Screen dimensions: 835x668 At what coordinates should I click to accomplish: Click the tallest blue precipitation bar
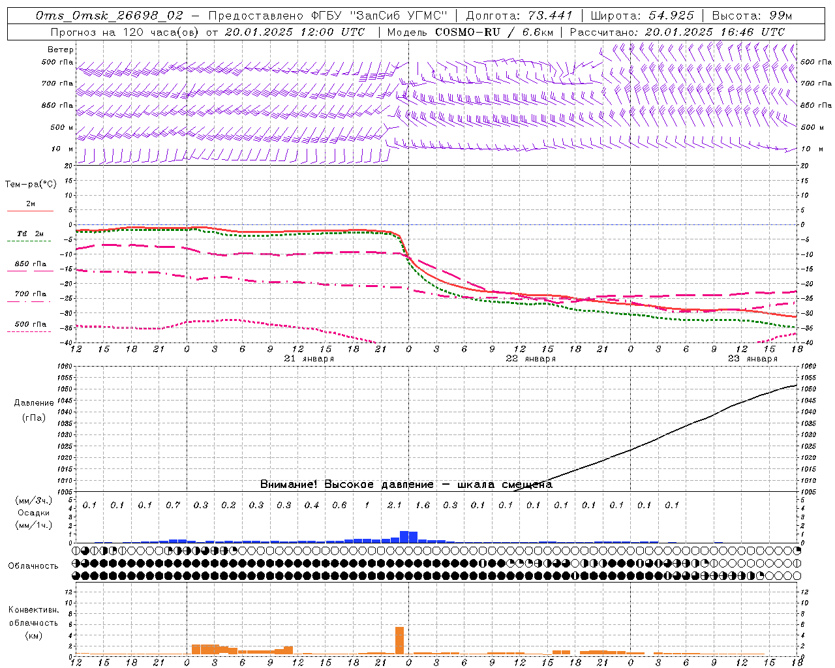(404, 537)
